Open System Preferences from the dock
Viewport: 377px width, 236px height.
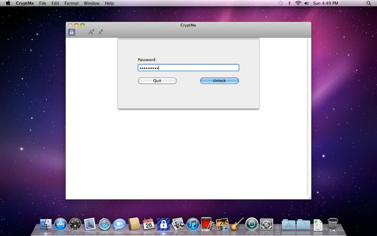click(266, 225)
